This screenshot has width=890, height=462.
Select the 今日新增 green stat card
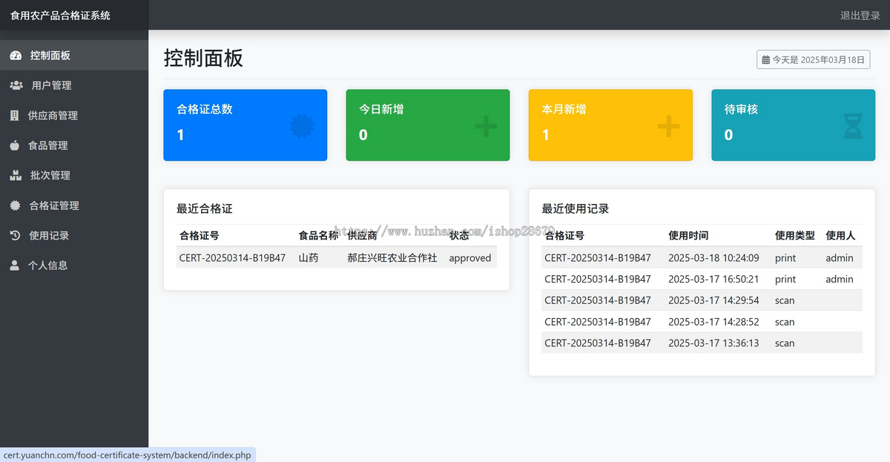[428, 125]
